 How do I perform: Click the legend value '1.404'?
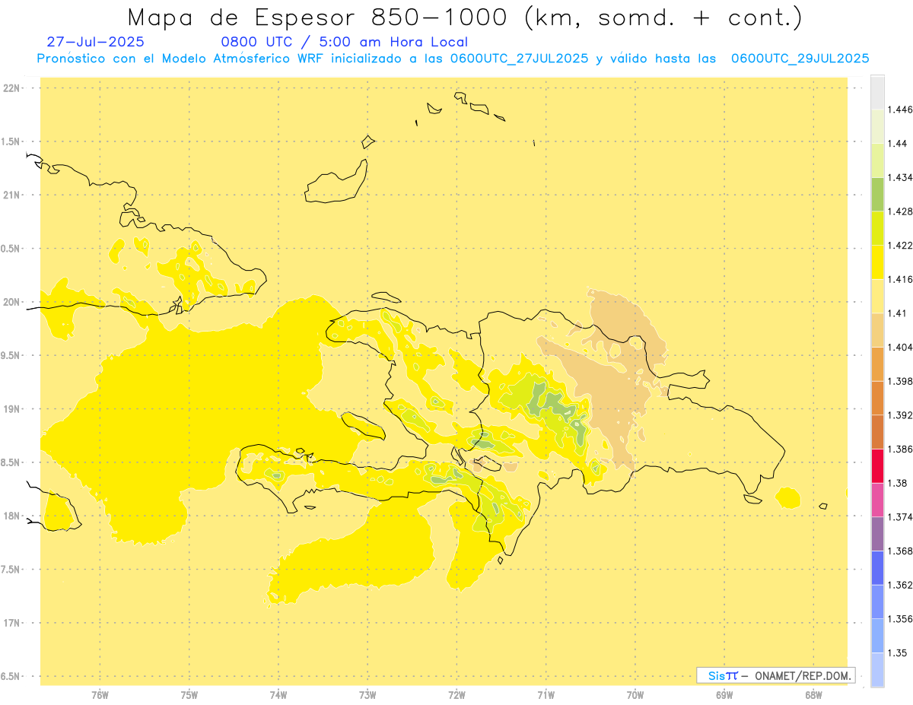pyautogui.click(x=899, y=347)
